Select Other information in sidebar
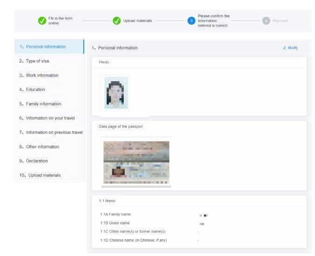Image resolution: width=315 pixels, height=256 pixels. click(x=49, y=147)
